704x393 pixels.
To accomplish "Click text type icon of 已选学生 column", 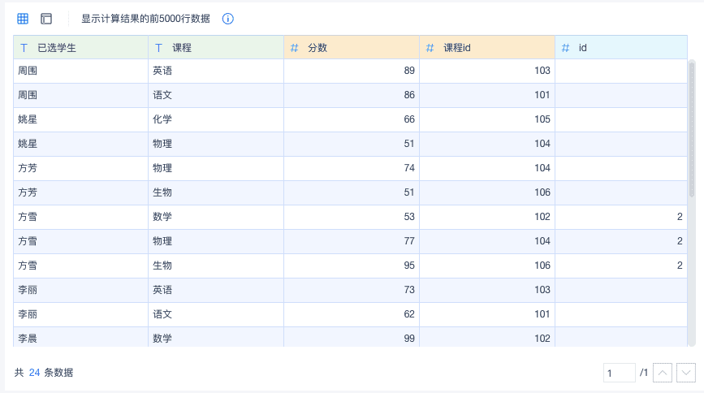I will 24,48.
